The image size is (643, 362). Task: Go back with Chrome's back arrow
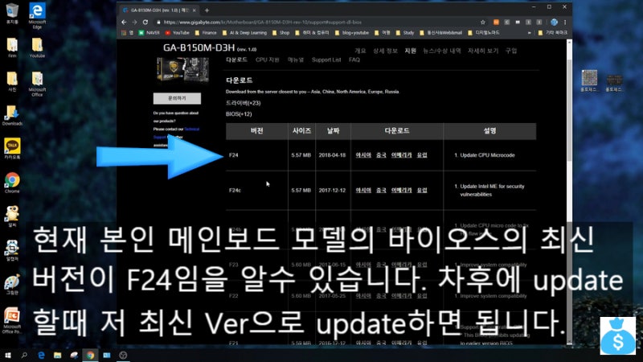point(124,23)
